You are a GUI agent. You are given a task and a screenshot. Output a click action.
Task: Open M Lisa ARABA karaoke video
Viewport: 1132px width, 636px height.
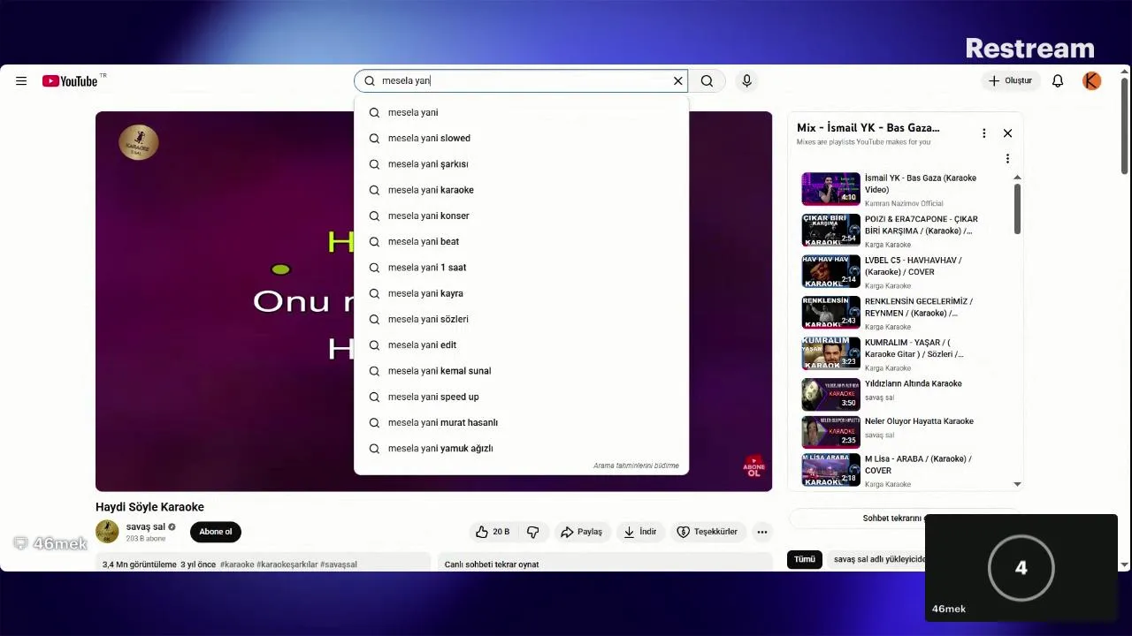(x=918, y=465)
